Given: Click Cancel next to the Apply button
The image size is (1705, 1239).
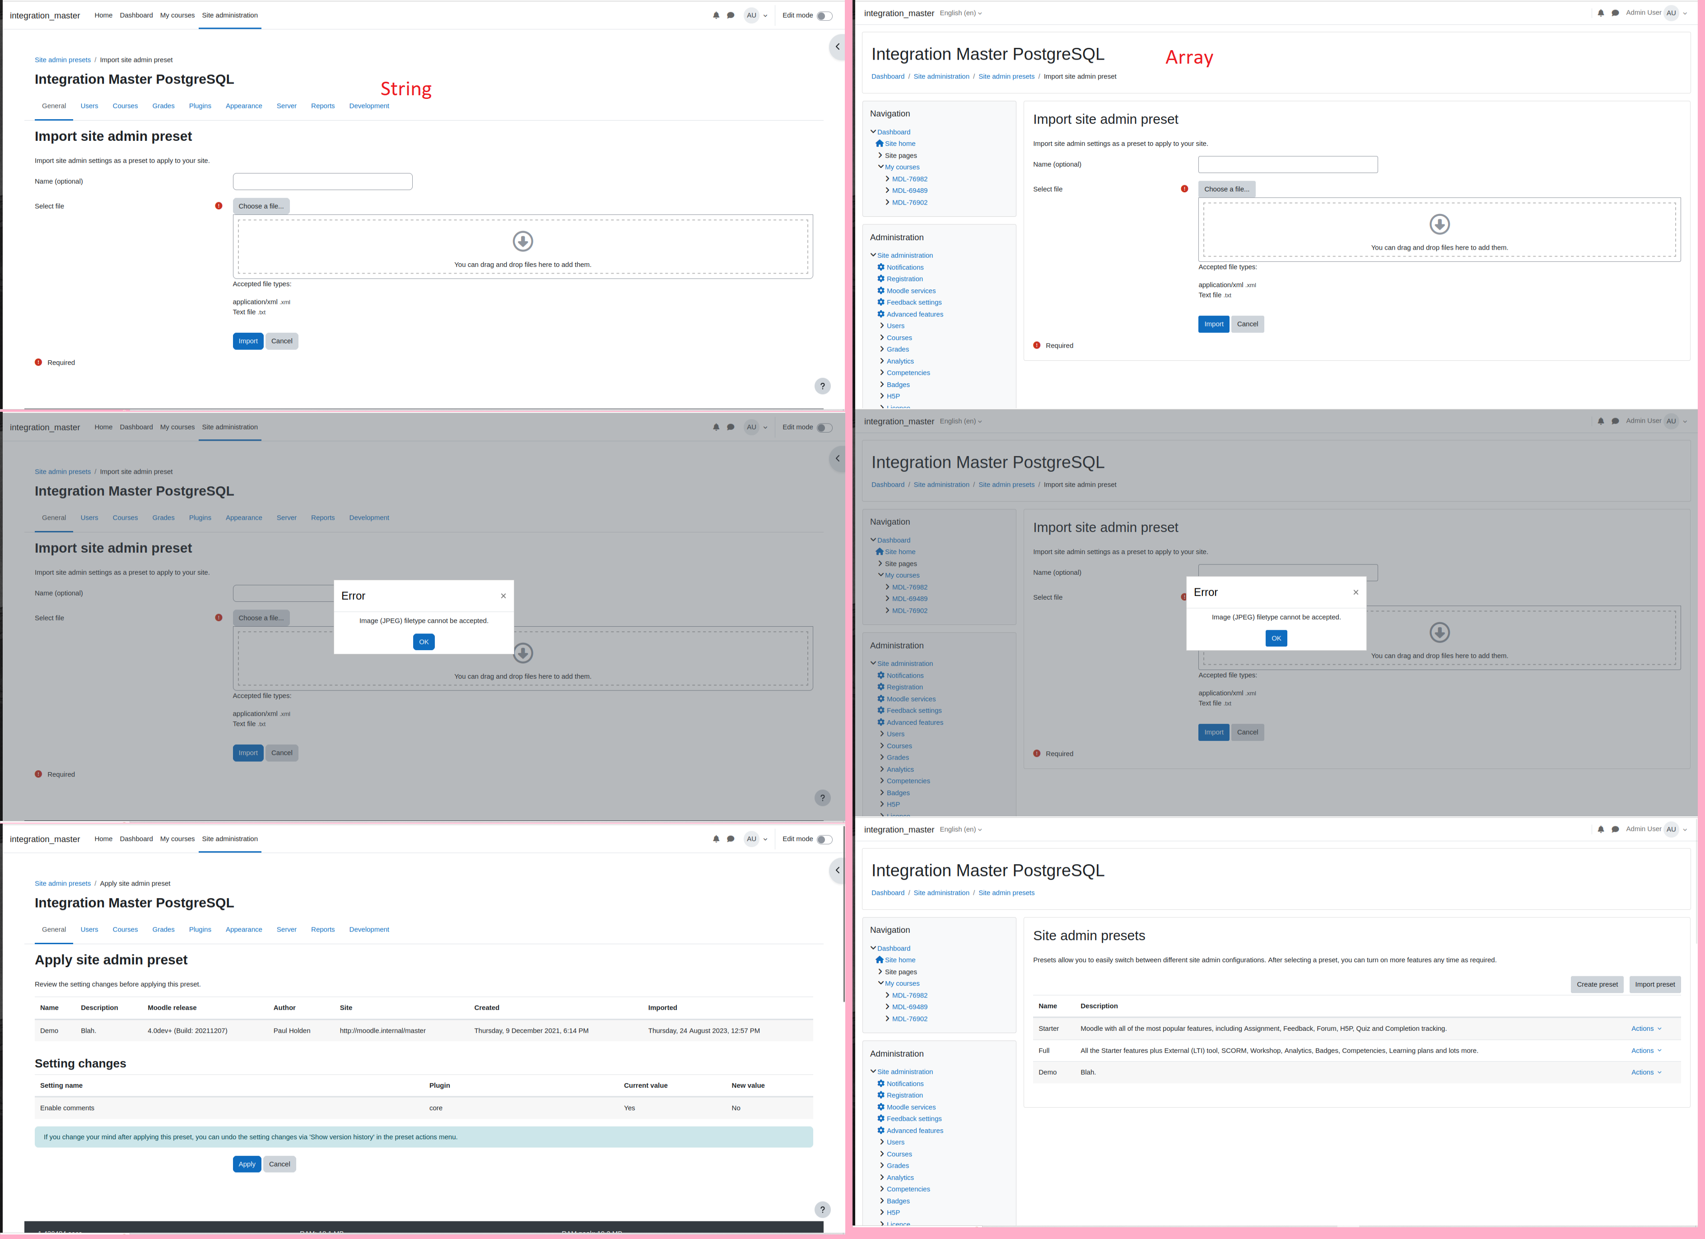Looking at the screenshot, I should 280,1164.
